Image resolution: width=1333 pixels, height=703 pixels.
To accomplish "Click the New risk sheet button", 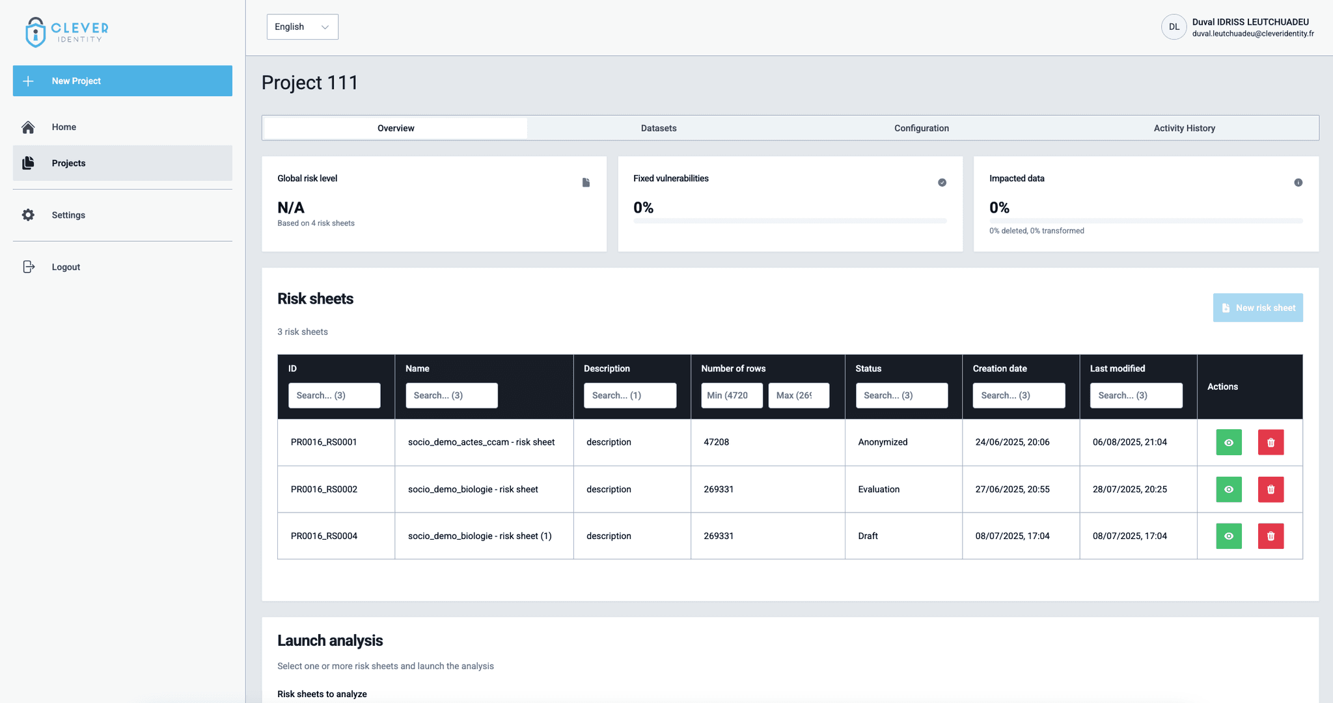I will (x=1257, y=308).
